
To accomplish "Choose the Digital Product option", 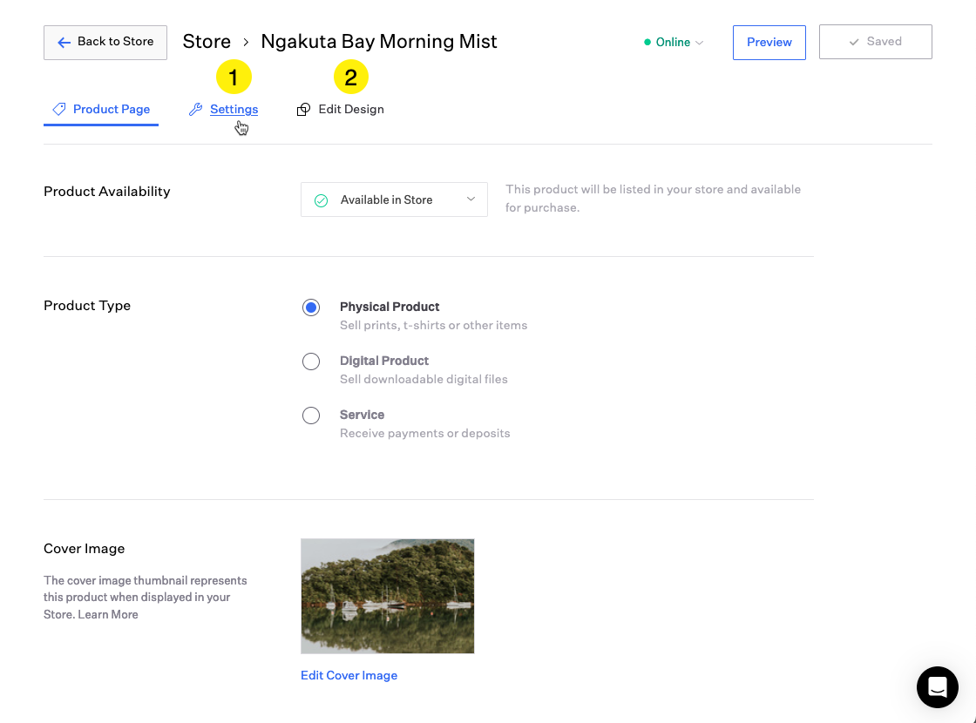I will (311, 361).
